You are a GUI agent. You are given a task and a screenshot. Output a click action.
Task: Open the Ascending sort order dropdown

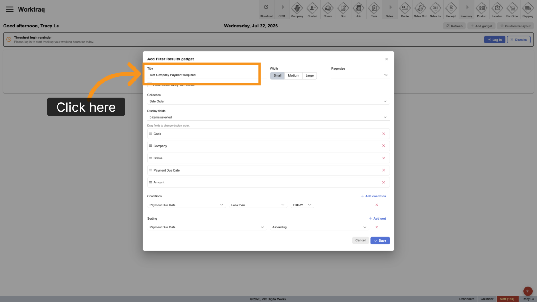(x=319, y=227)
